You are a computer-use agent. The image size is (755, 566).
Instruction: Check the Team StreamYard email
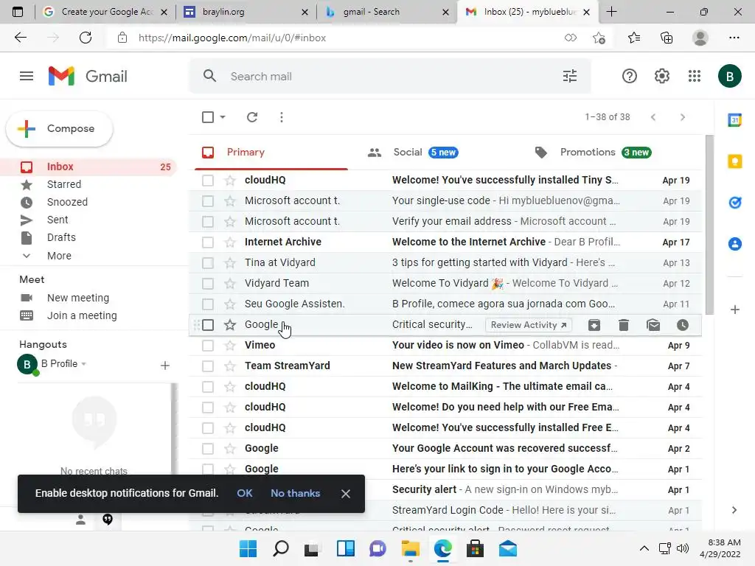pyautogui.click(x=208, y=366)
